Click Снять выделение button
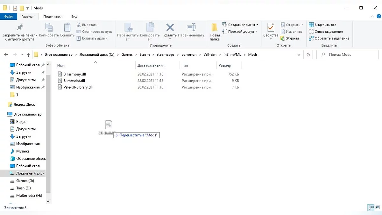 (326, 32)
